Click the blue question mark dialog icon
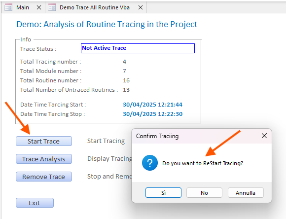The height and width of the screenshot is (219, 286). [150, 163]
